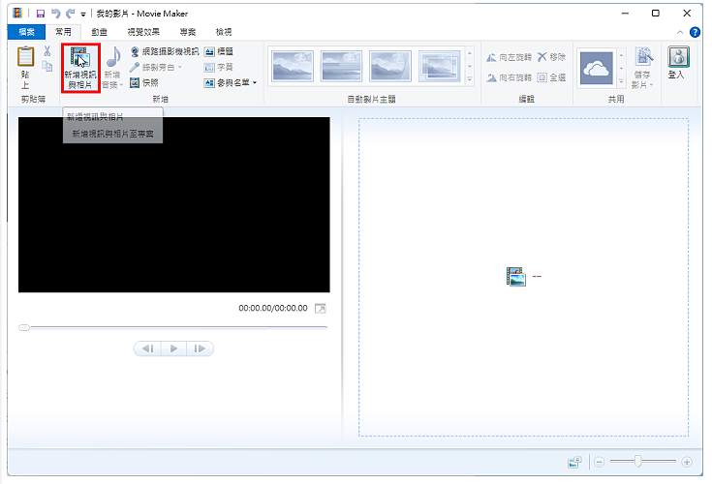Open the Add music dropdown arrow
Image resolution: width=712 pixels, height=484 pixels.
point(122,85)
